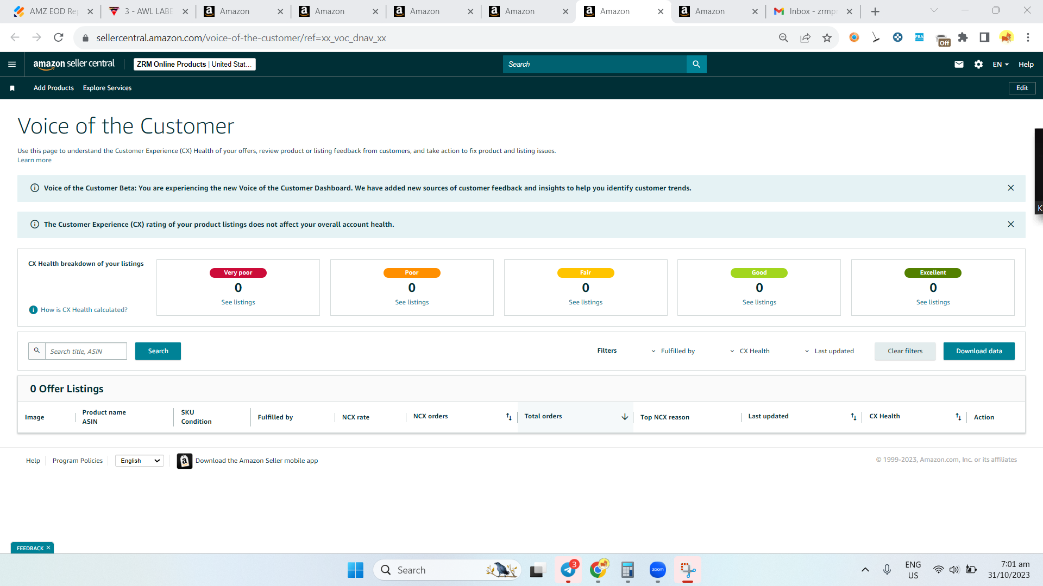Click the Search title, ASIN input field

pos(86,351)
